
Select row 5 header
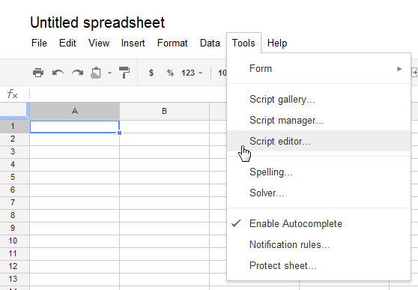pos(14,177)
